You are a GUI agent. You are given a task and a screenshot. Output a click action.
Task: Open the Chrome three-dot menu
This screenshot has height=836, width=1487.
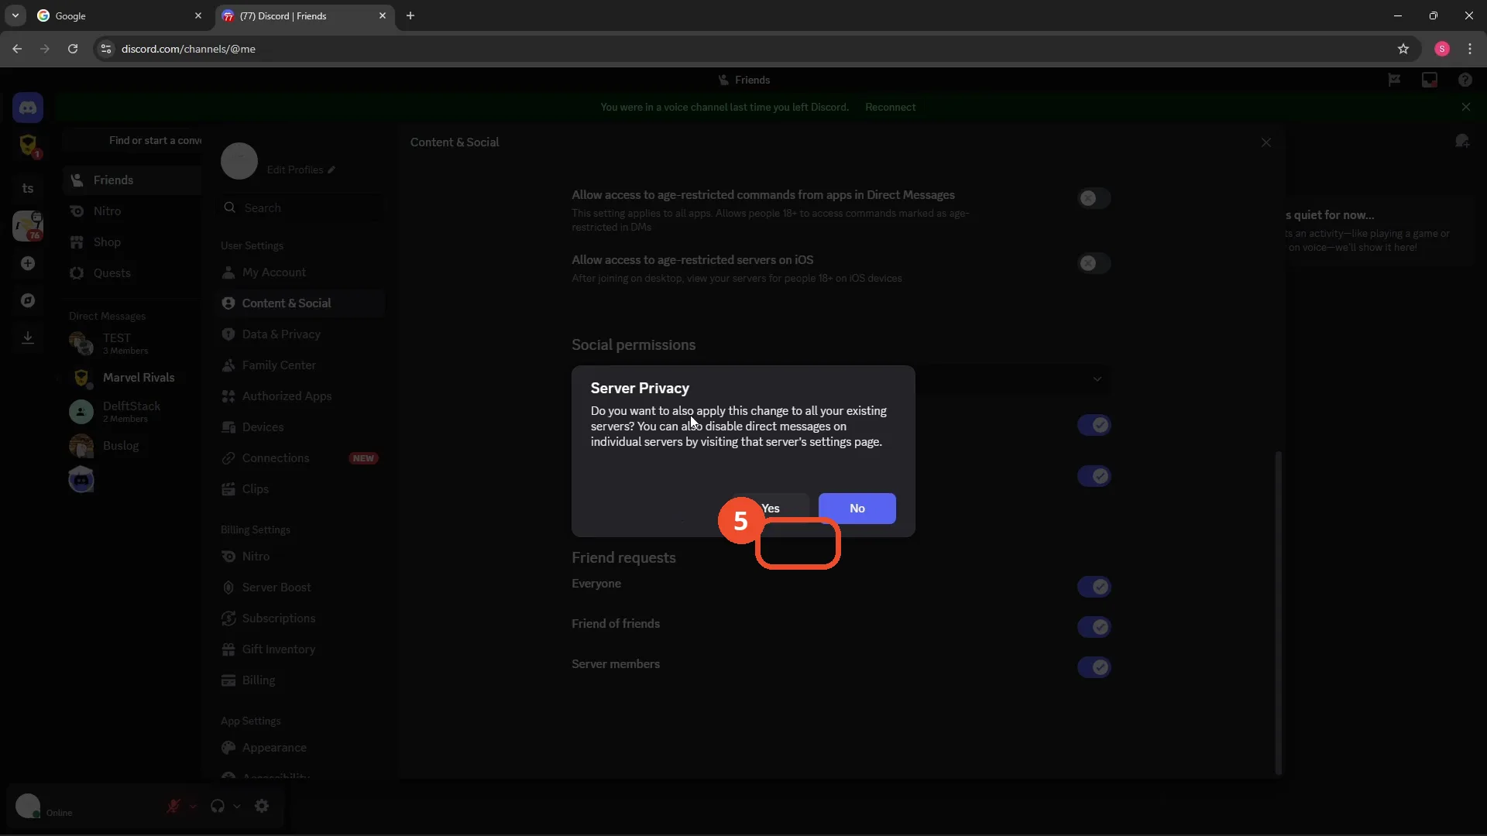pyautogui.click(x=1470, y=49)
